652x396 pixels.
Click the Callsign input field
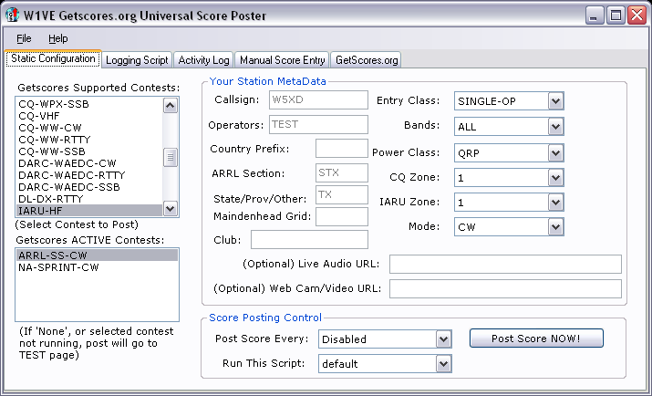[x=318, y=99]
